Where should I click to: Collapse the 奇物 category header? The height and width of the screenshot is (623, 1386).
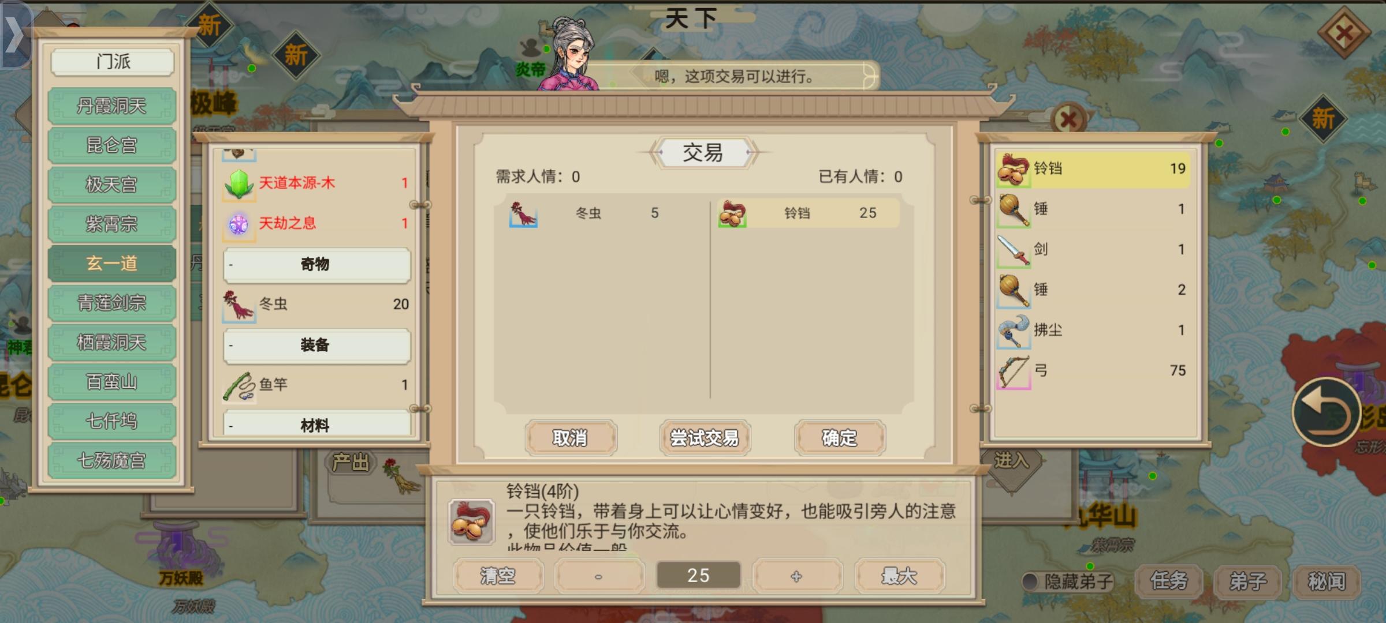(316, 265)
